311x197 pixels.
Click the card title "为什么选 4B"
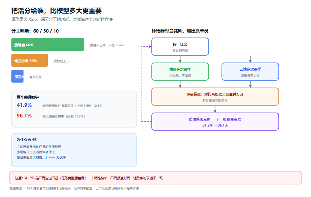(x=27, y=140)
